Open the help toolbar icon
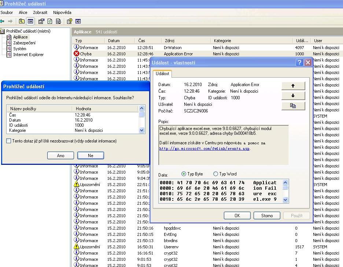Screen dimensions: 343x267 pyautogui.click(x=69, y=21)
